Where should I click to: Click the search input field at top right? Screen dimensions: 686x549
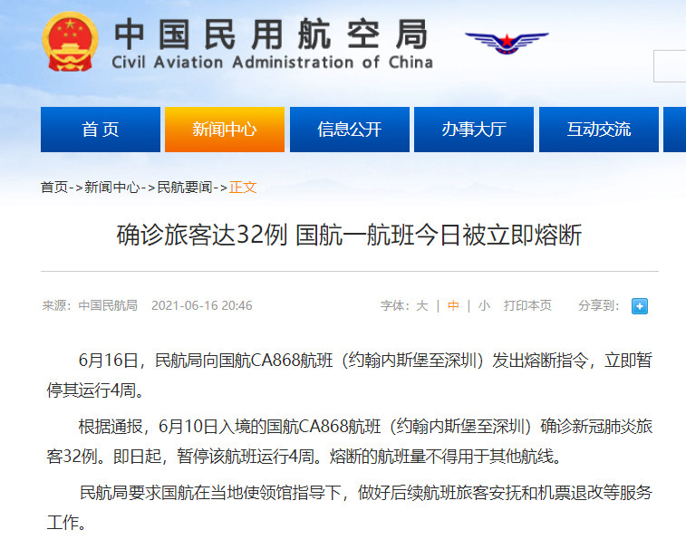tap(670, 66)
